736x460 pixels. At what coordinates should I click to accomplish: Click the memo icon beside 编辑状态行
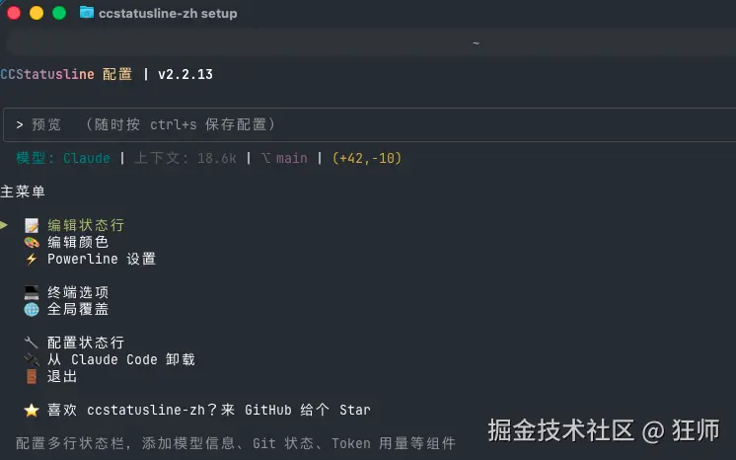tap(32, 225)
